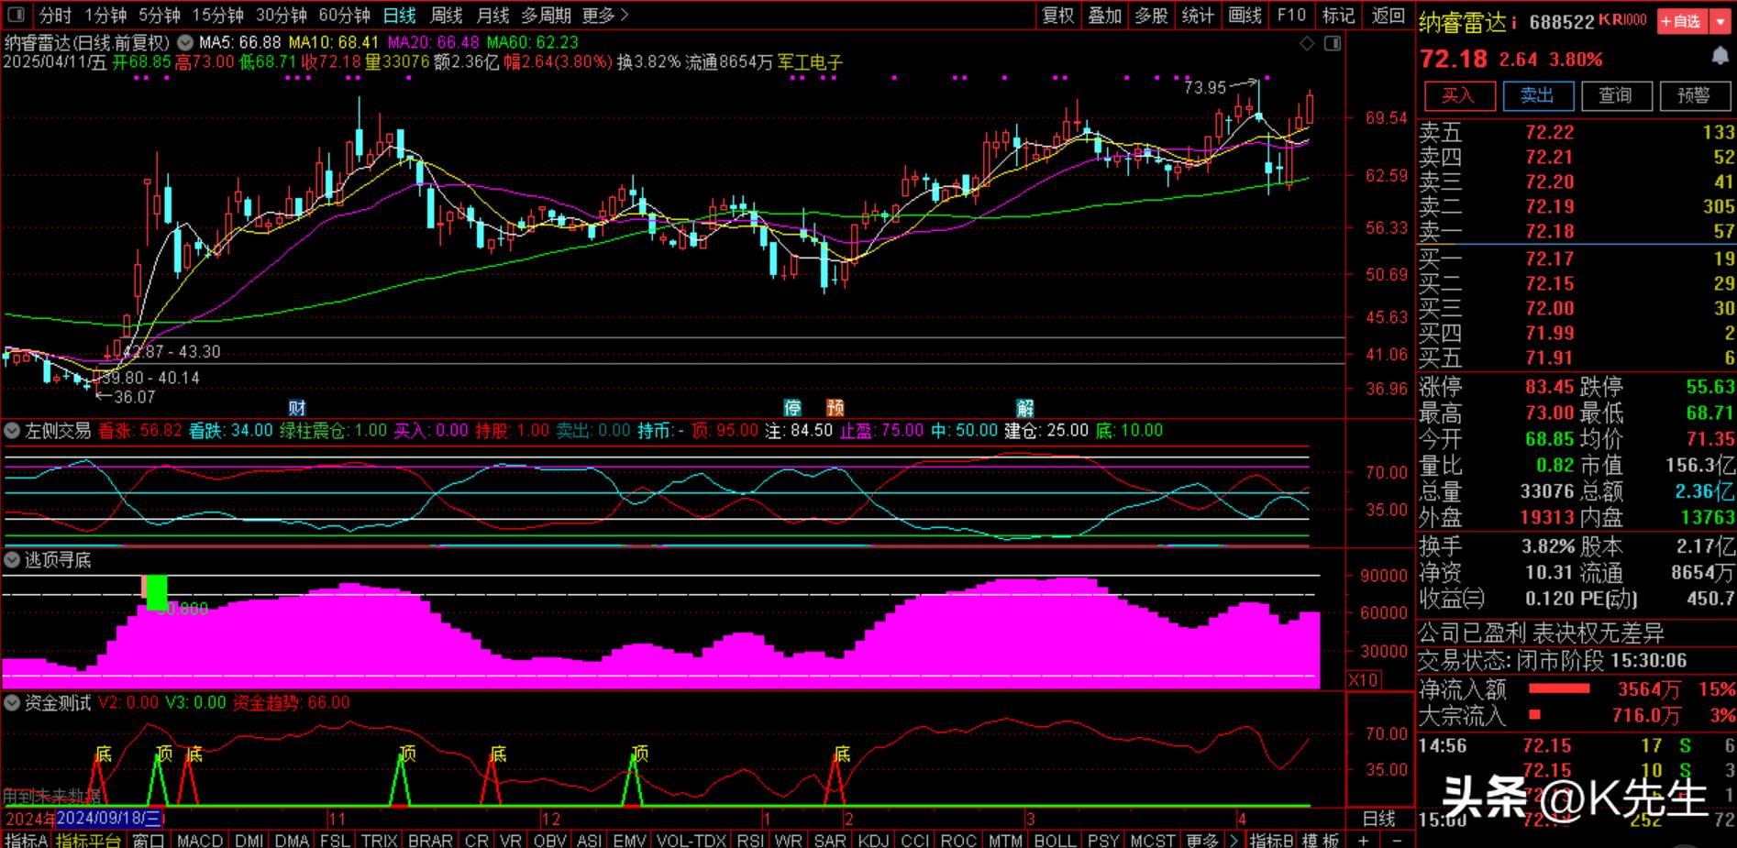Screen dimensions: 1737x848
Task: Toggle the 逃顶寻底 indicator panel circle
Action: 13,559
